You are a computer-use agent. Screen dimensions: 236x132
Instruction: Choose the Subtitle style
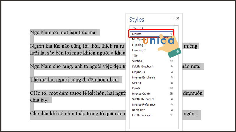151,61
